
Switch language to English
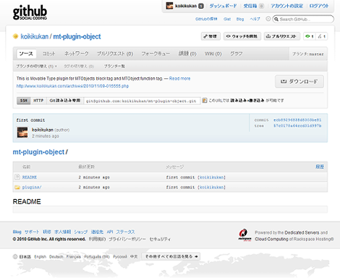point(40,256)
